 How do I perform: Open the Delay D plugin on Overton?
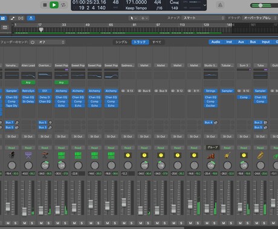tap(45, 97)
